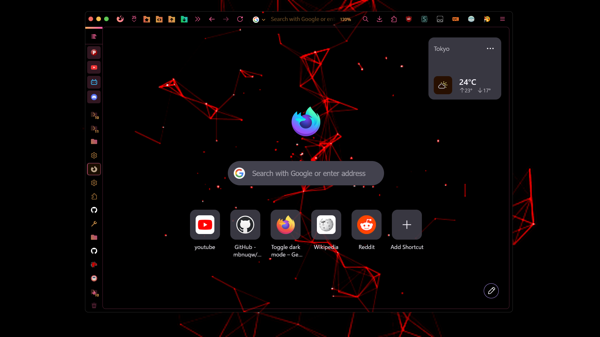Switch to the pinned Discord tab

(94, 97)
